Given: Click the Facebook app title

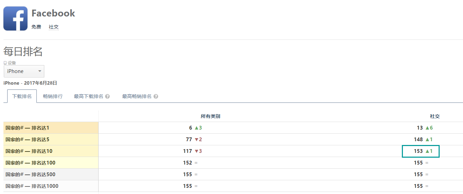Looking at the screenshot, I should click(53, 13).
